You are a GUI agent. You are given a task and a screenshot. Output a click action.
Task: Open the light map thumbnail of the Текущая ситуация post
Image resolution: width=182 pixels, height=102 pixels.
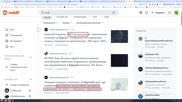[119, 84]
